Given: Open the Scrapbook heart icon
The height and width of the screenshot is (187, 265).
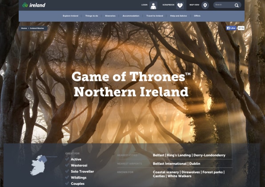Looking at the screenshot, I should click(x=180, y=5).
